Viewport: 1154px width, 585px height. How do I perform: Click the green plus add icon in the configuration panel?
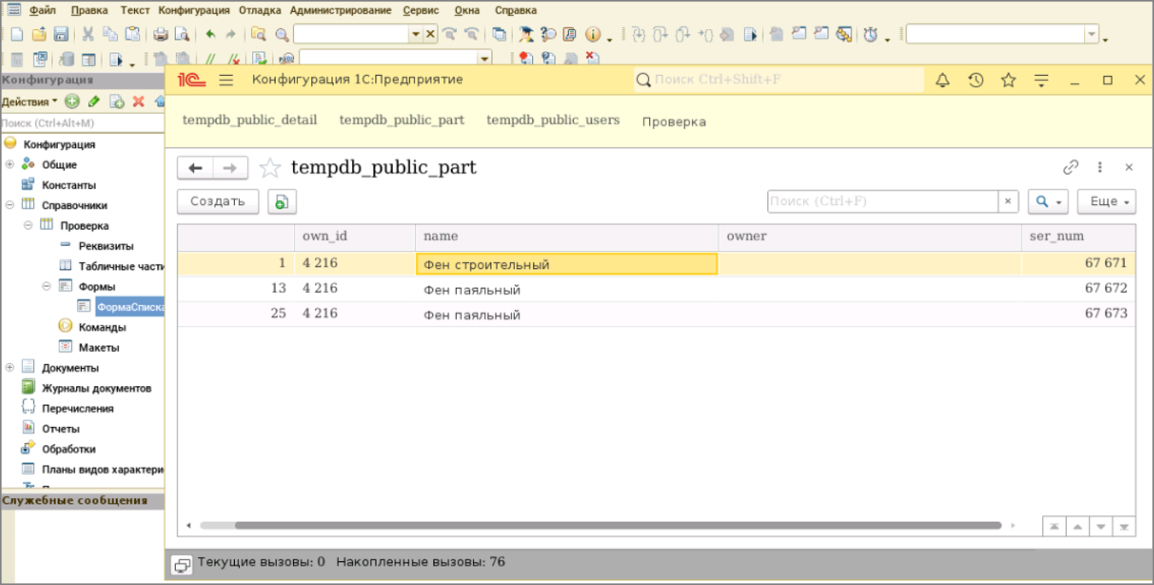tap(73, 102)
